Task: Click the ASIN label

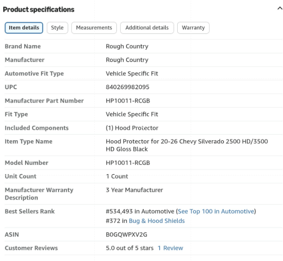Action: [12, 235]
